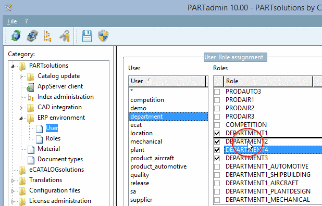Click the orange hierarchy tree toolbar icon
The width and height of the screenshot is (322, 206).
(47, 36)
